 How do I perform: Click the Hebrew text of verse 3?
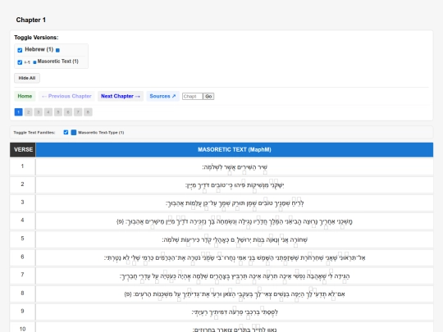click(x=235, y=203)
